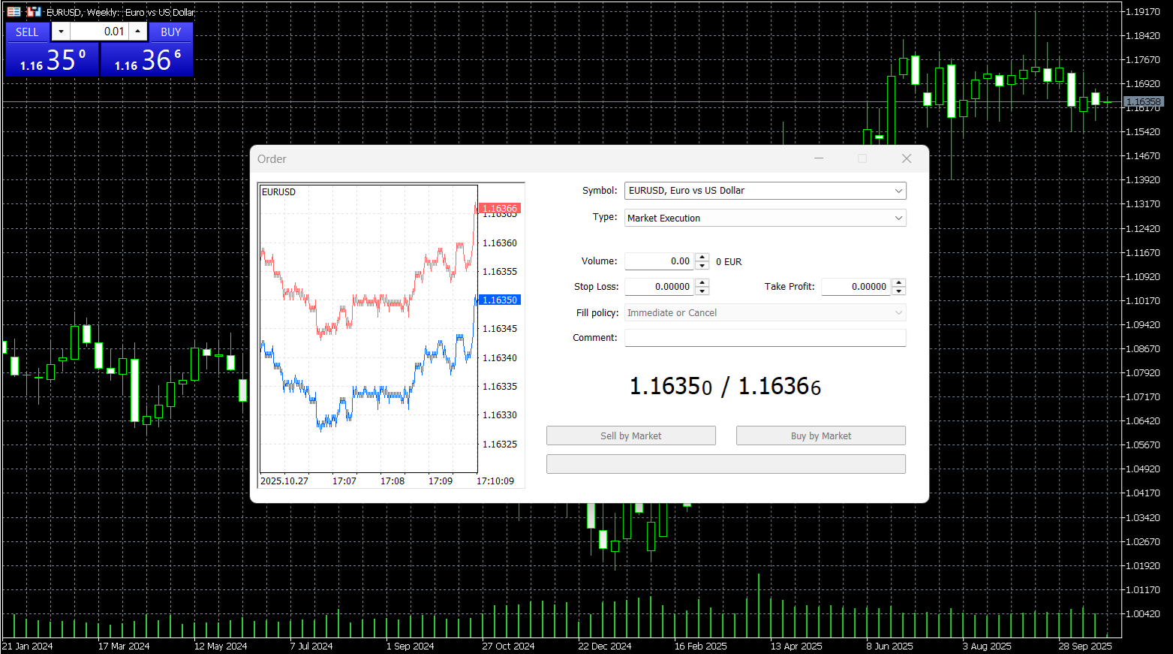The height and width of the screenshot is (654, 1173).
Task: Click the 1.00420 level on the price scale
Action: pyautogui.click(x=1143, y=614)
